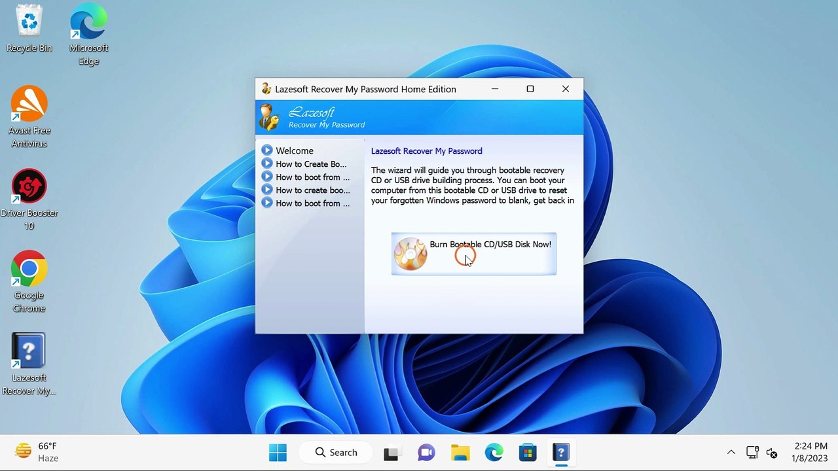Click Burn Bootable CD/USB Disk Now button
The width and height of the screenshot is (838, 471).
(x=474, y=254)
